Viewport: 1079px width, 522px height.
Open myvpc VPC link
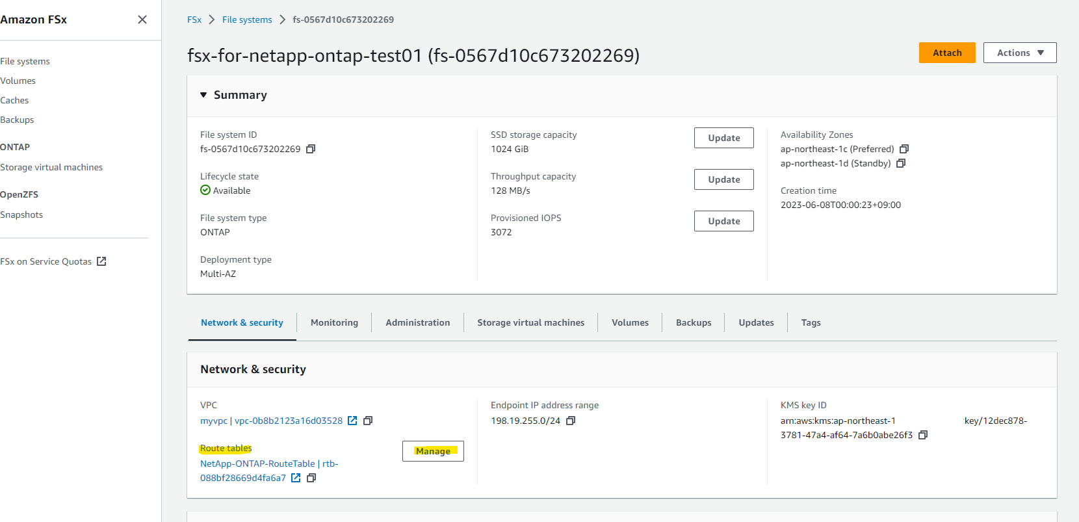point(271,421)
